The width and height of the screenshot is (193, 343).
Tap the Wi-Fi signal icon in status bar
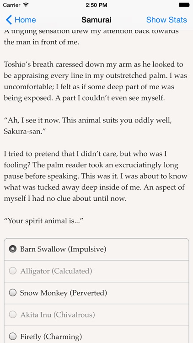pos(26,5)
